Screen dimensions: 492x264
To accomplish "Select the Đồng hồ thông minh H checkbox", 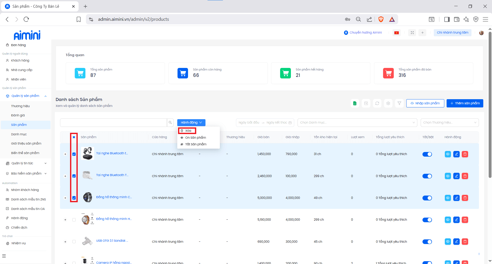I will point(74,220).
